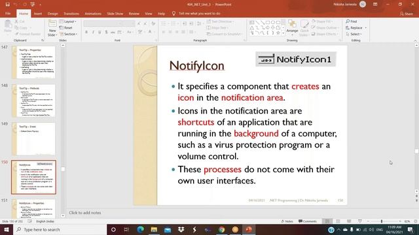
Task: Click the Tell me what you want search
Action: click(x=196, y=14)
